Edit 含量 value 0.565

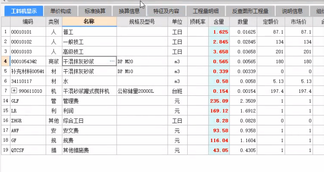219,61
